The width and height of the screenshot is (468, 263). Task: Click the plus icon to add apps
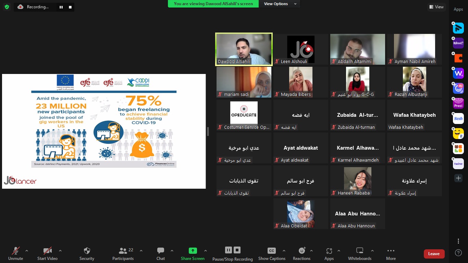pos(458,178)
